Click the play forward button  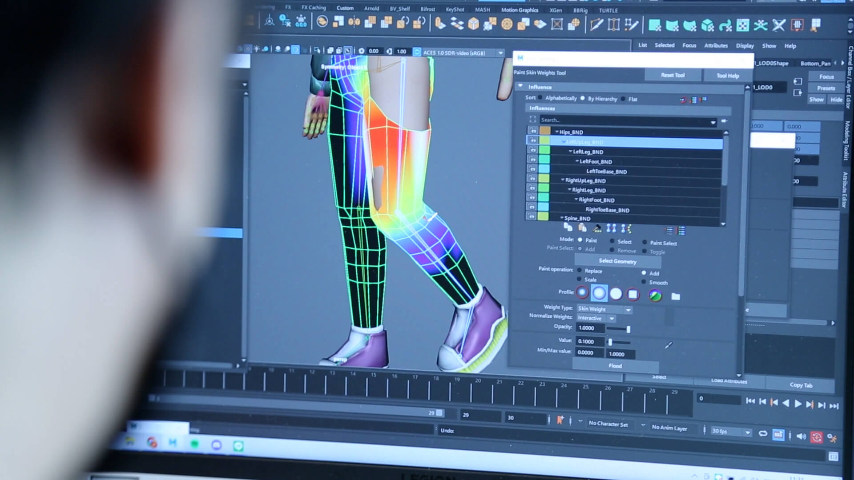click(798, 404)
